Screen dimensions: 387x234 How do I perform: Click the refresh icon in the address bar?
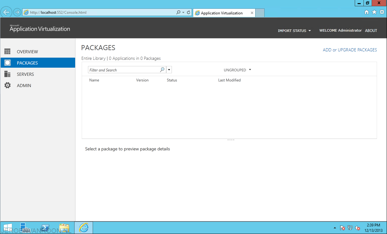(188, 13)
